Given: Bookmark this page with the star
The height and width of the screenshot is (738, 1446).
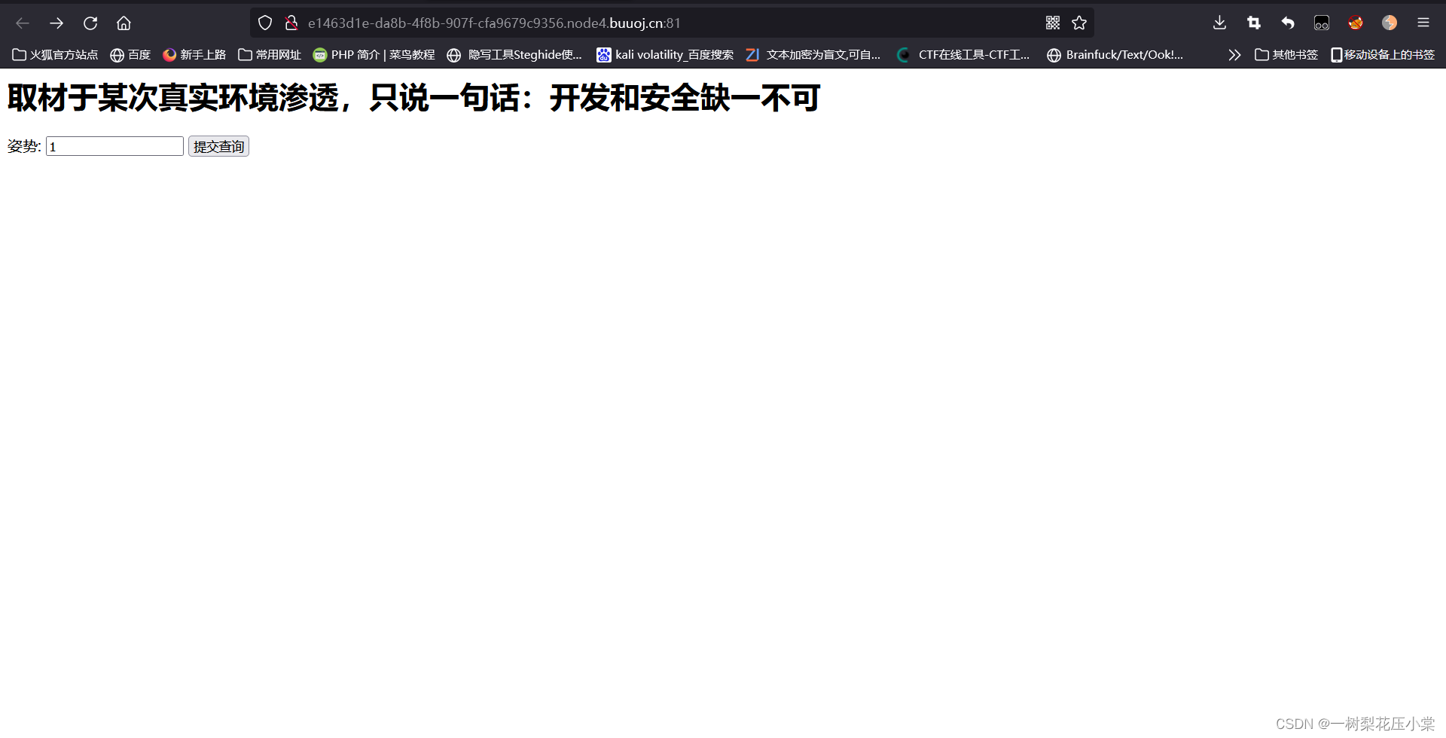Looking at the screenshot, I should pyautogui.click(x=1079, y=23).
